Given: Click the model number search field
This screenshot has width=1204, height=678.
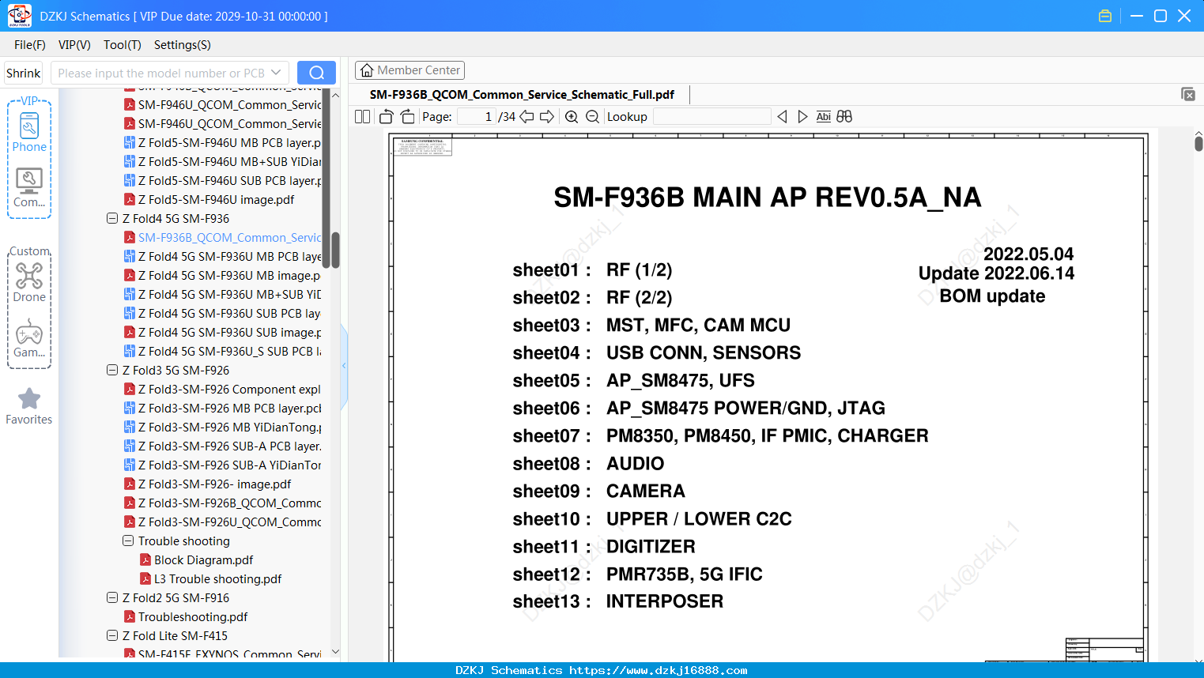Looking at the screenshot, I should click(161, 73).
